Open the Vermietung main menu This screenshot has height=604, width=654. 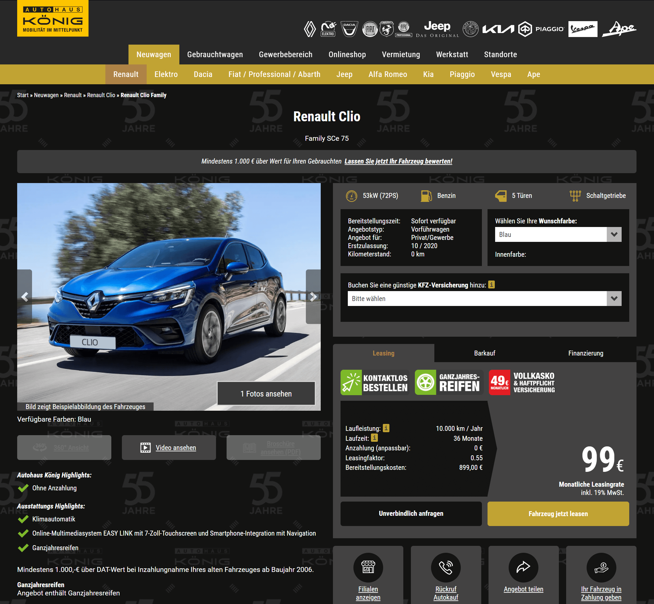point(401,55)
